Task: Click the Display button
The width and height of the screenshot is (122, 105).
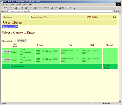Action: click(21, 41)
